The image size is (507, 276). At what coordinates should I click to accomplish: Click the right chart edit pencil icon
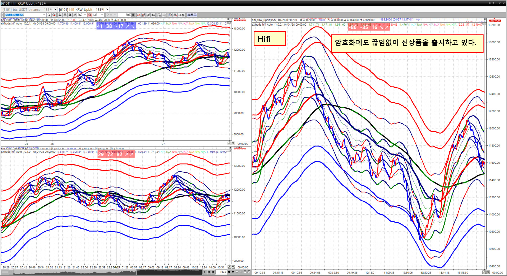tap(484, 272)
